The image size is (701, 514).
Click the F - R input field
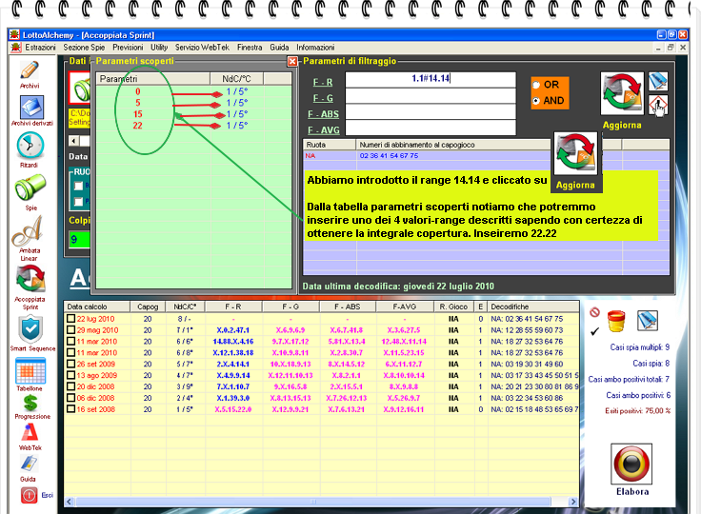(431, 79)
